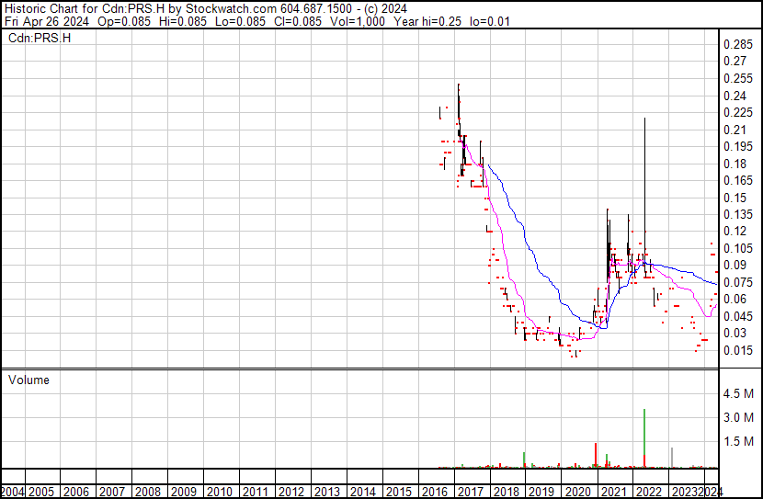Click the 0.24 price axis value
763x499 pixels.
point(735,96)
